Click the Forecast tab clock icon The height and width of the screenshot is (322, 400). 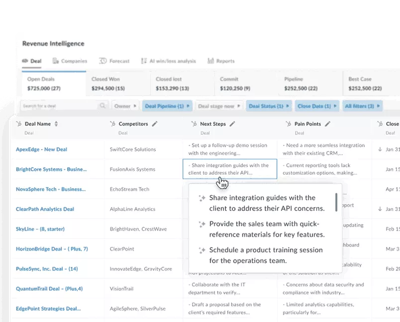coord(102,61)
